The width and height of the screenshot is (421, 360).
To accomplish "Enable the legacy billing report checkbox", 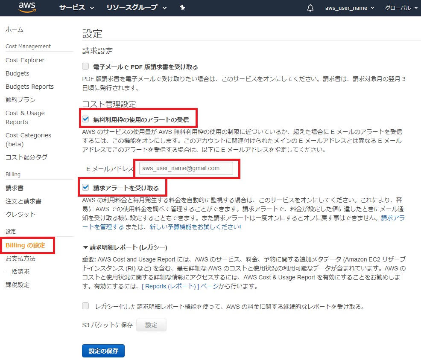I will [x=85, y=306].
